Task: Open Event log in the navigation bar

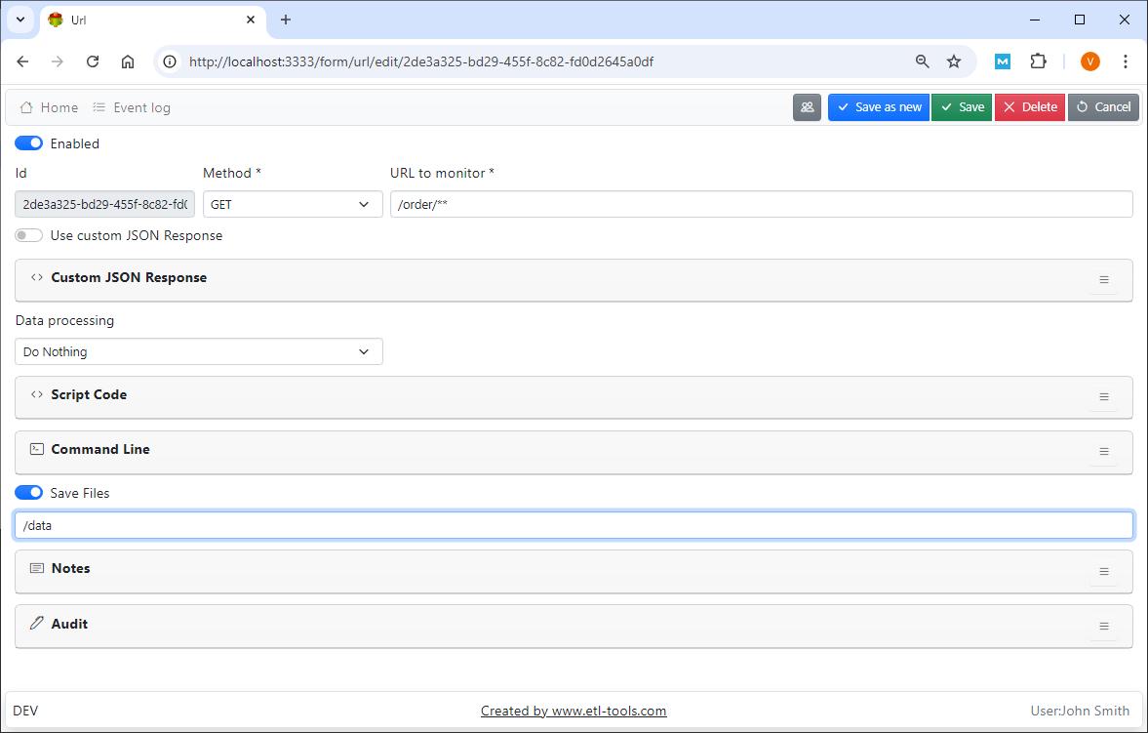Action: pos(132,107)
